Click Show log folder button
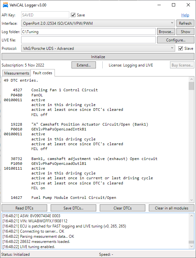The height and width of the screenshot is (258, 196). [185, 32]
